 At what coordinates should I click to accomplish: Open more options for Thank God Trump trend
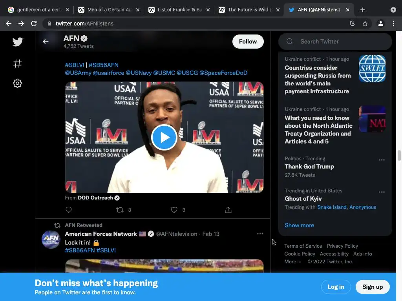click(382, 160)
